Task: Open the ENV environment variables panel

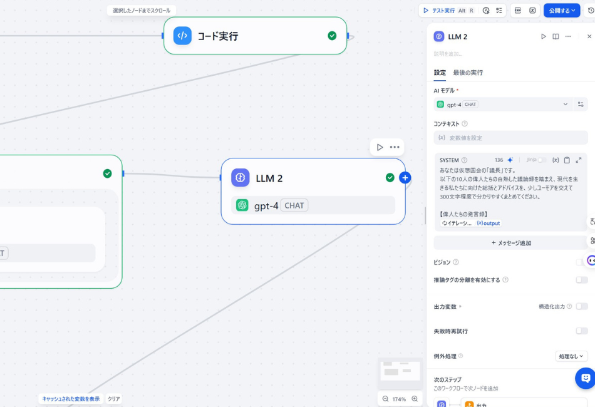Action: (x=517, y=11)
